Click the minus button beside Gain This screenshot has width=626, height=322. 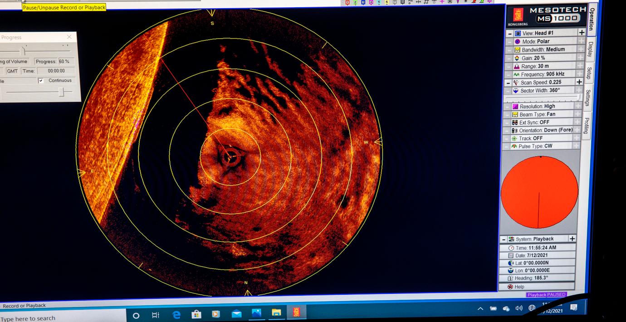point(509,59)
